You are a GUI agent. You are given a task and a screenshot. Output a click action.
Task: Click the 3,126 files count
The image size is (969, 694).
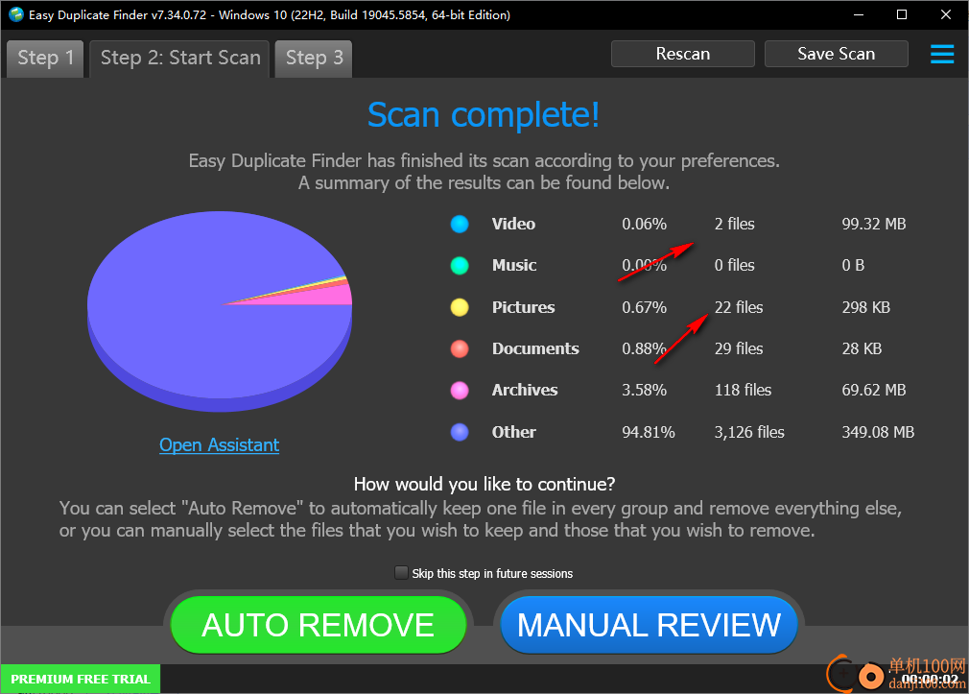pyautogui.click(x=749, y=432)
